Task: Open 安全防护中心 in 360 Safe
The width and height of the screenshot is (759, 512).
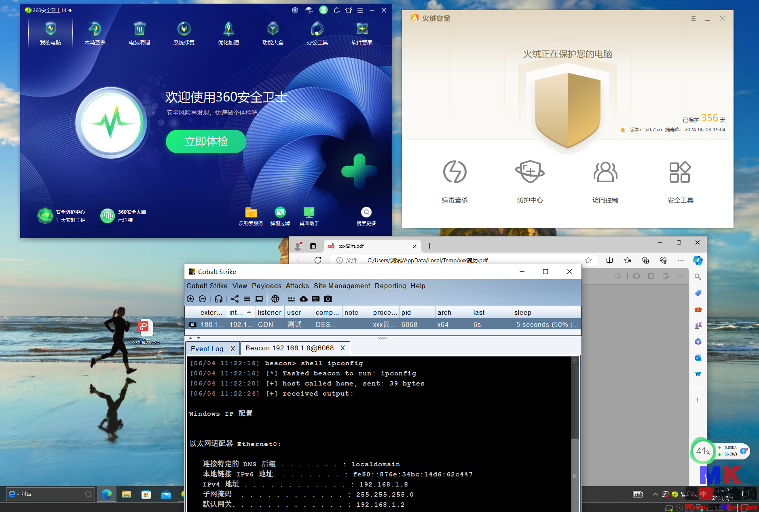Action: pos(62,216)
